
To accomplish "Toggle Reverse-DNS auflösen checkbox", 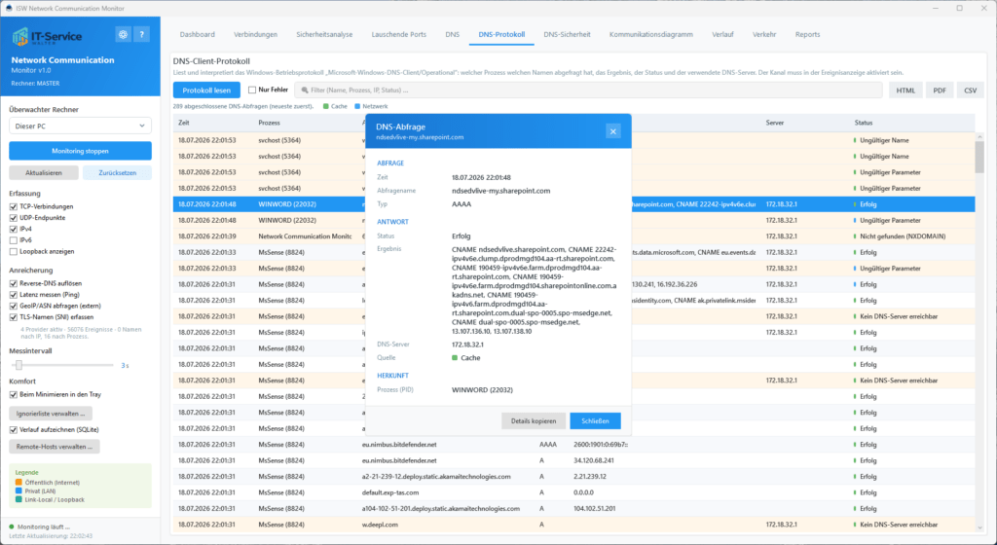I will [14, 283].
